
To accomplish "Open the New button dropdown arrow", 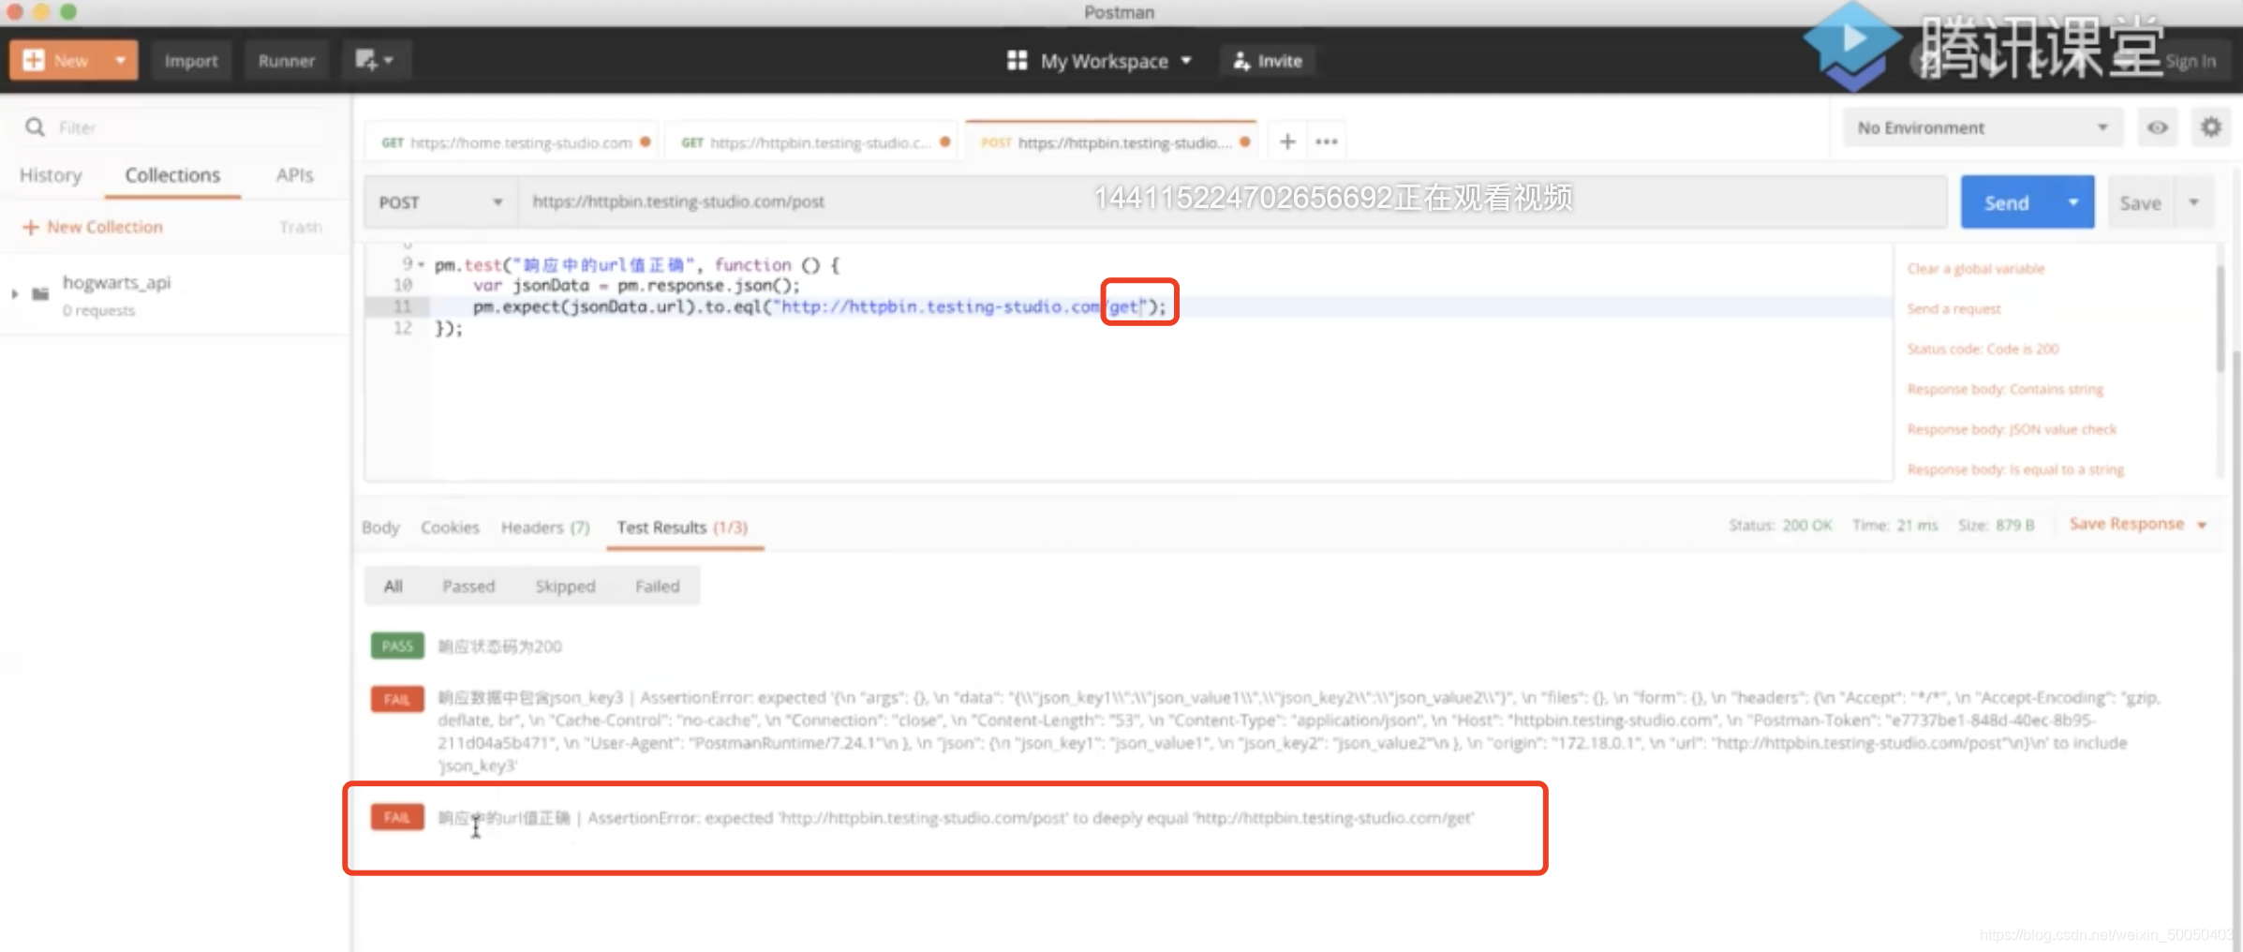I will pos(121,60).
